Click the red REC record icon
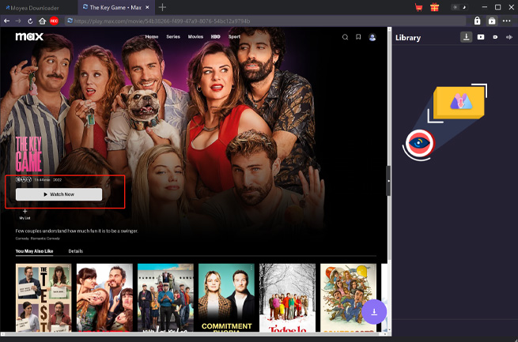The height and width of the screenshot is (342, 518). (54, 21)
